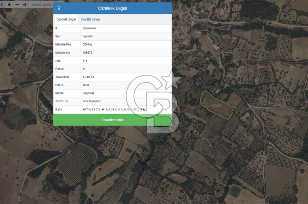308x204 pixels.
Task: Click the Çanakkale value in the İl row
Action: click(x=89, y=28)
